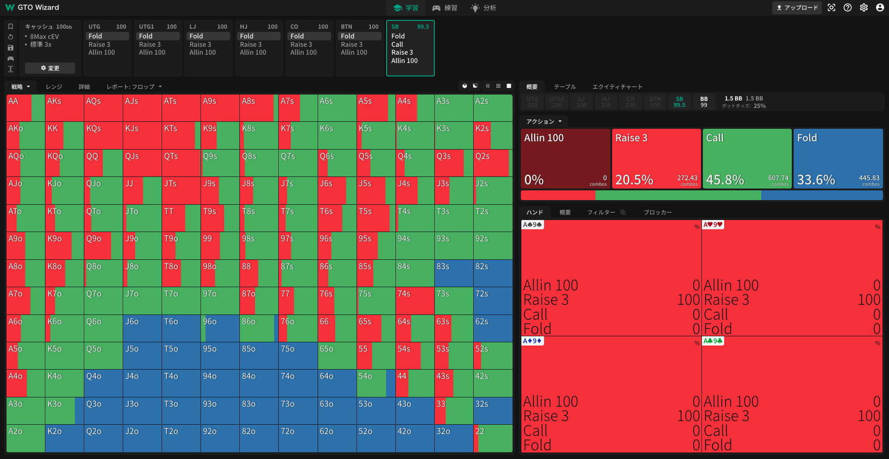Click the 65s cell in hand matrix
Viewport: 889px width, 459px height.
pos(376,328)
